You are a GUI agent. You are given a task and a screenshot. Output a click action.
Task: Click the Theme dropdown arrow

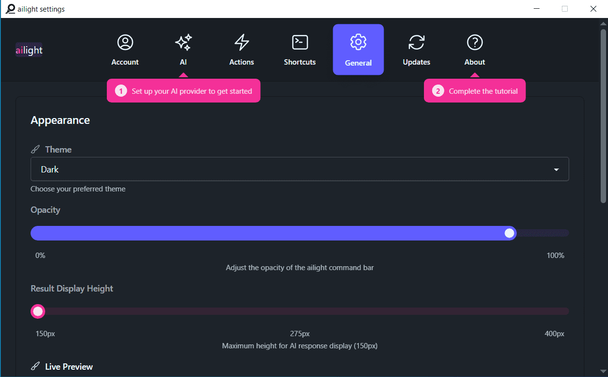click(x=556, y=170)
